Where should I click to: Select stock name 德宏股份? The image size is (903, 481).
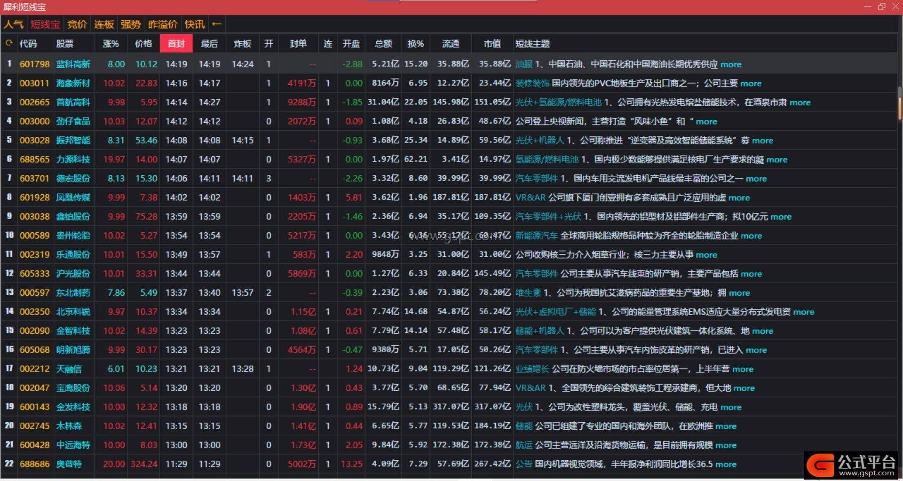[x=73, y=179]
